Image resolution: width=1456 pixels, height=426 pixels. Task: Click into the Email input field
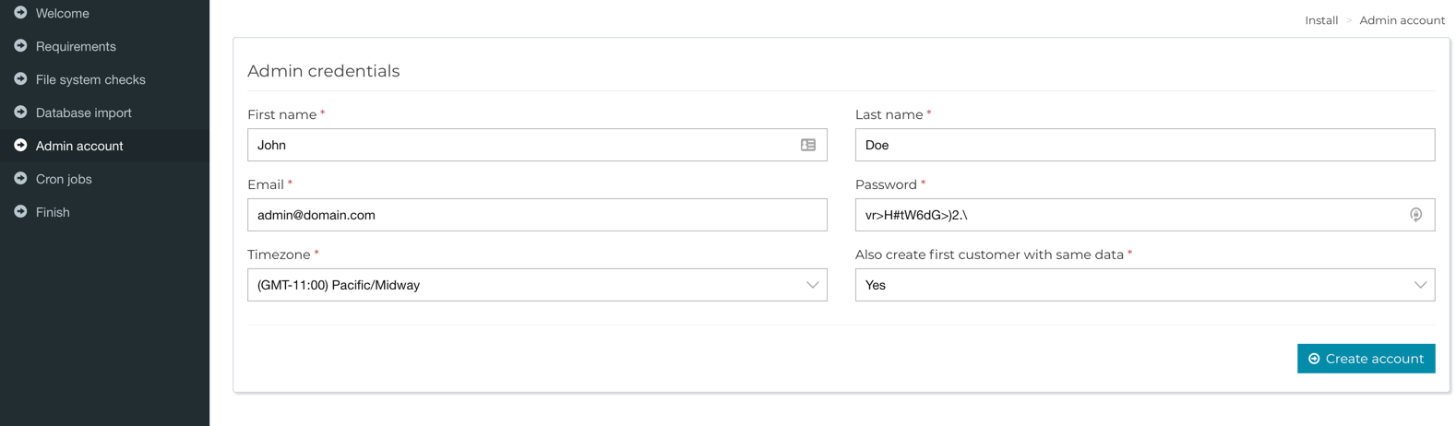pos(537,215)
